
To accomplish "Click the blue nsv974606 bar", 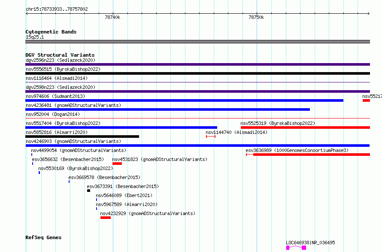I will (x=185, y=100).
